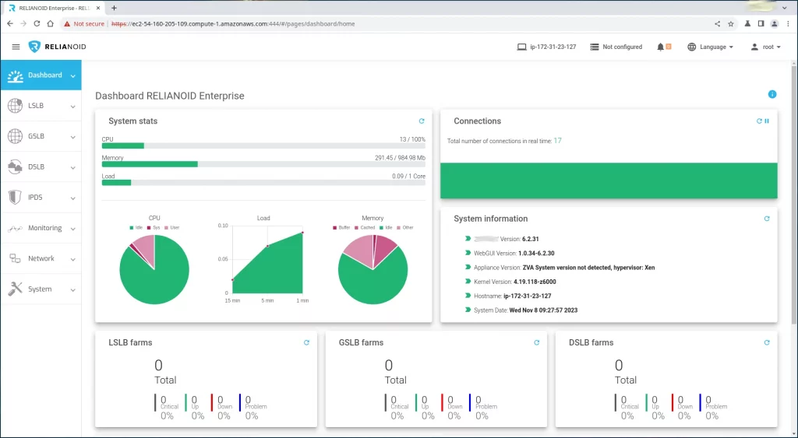The height and width of the screenshot is (438, 798).
Task: Click the Not configured cluster status
Action: click(622, 47)
